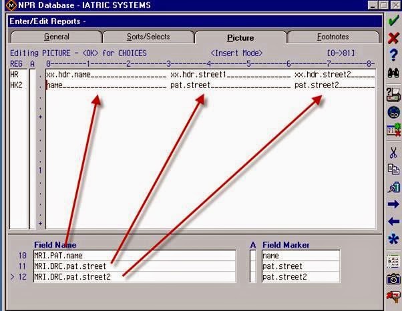The height and width of the screenshot is (311, 402).
Task: Click row number 11 in field list
Action: click(x=22, y=266)
